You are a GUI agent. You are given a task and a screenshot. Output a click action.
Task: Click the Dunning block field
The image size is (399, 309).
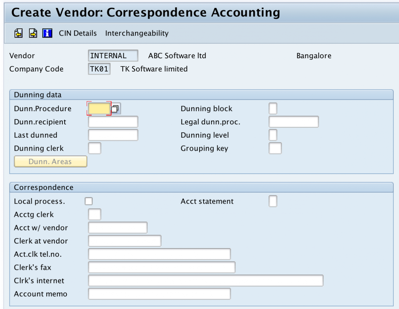tap(273, 108)
